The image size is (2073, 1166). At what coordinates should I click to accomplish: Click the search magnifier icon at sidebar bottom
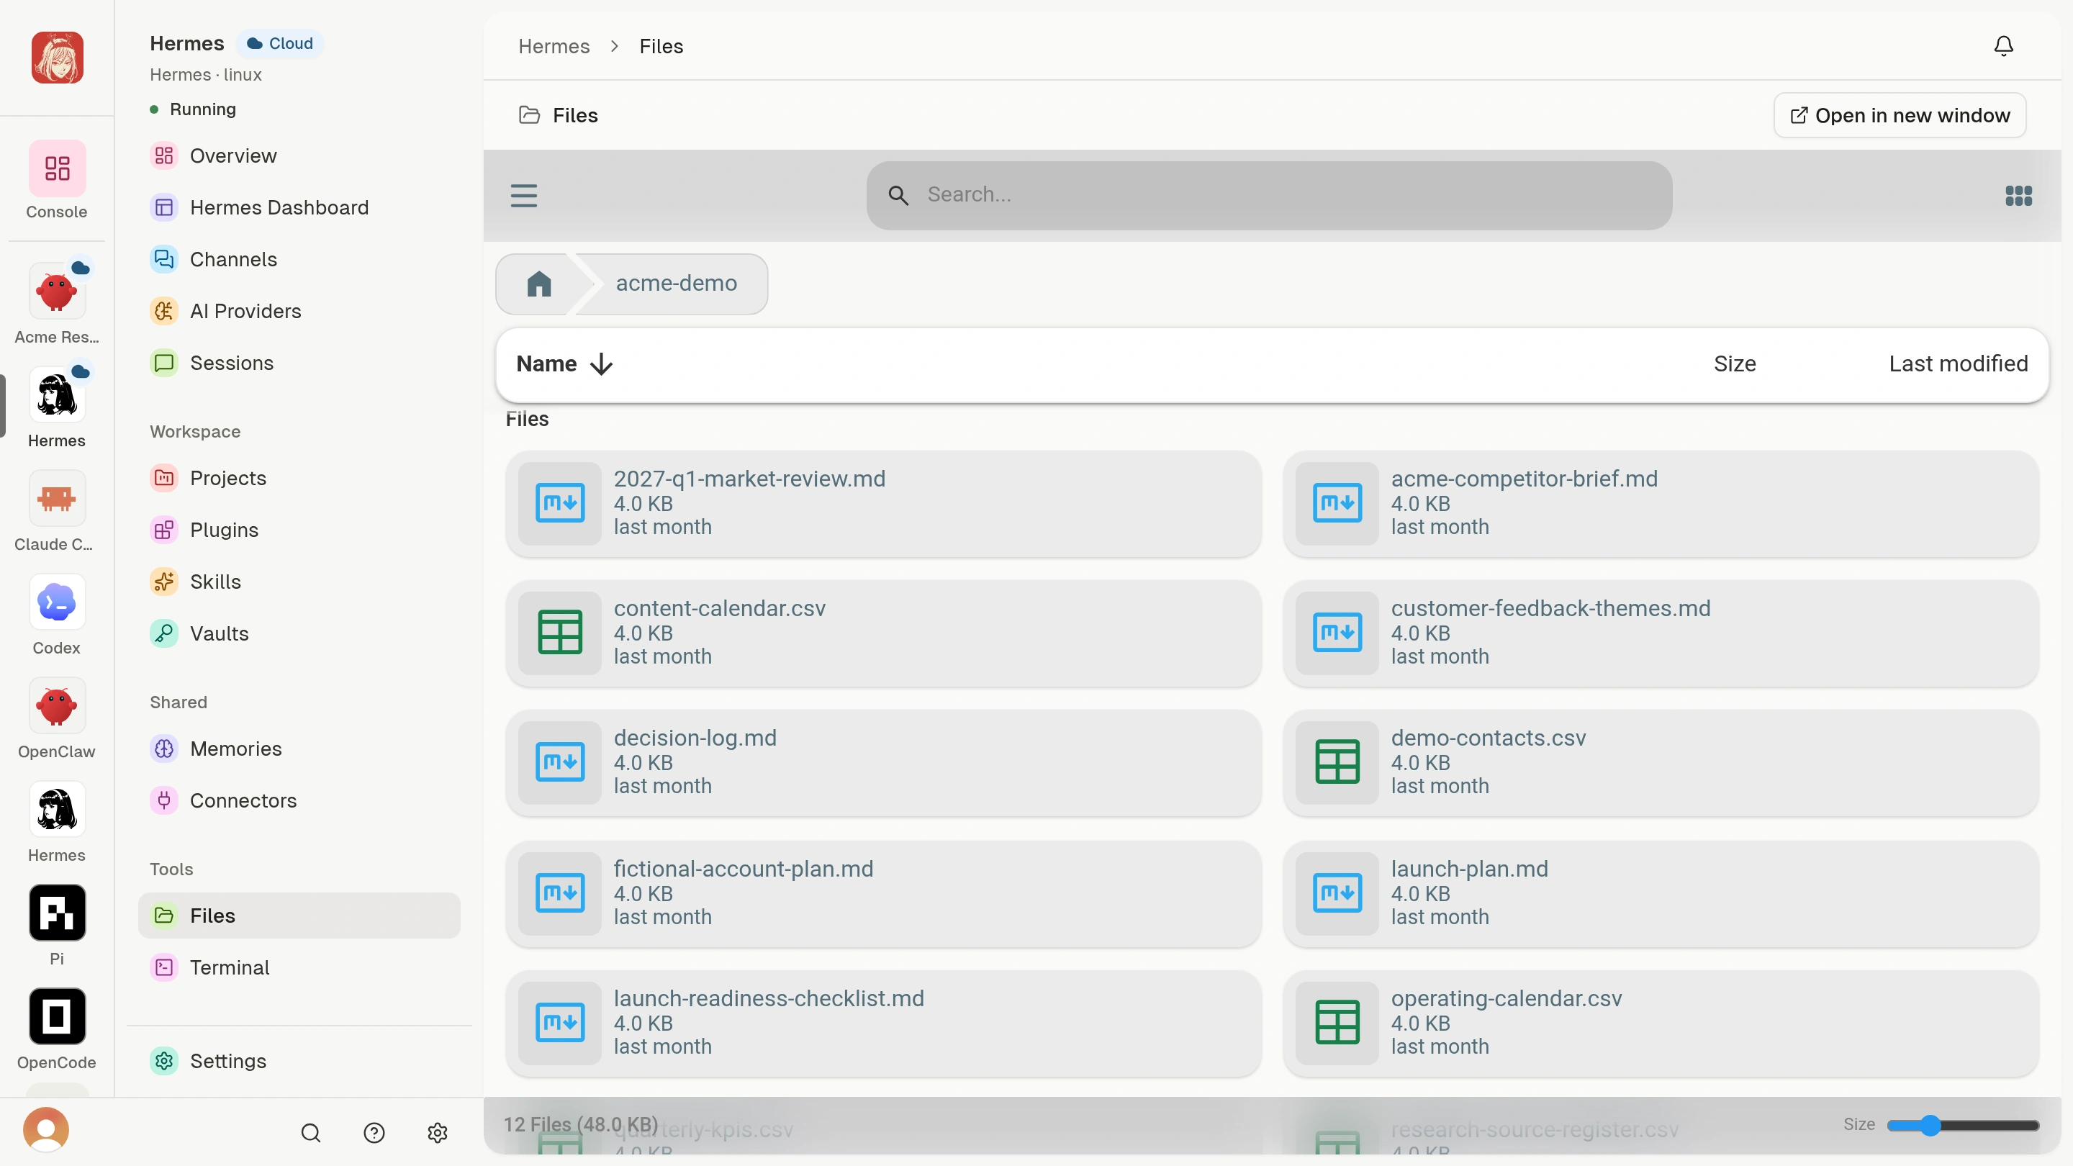coord(311,1132)
